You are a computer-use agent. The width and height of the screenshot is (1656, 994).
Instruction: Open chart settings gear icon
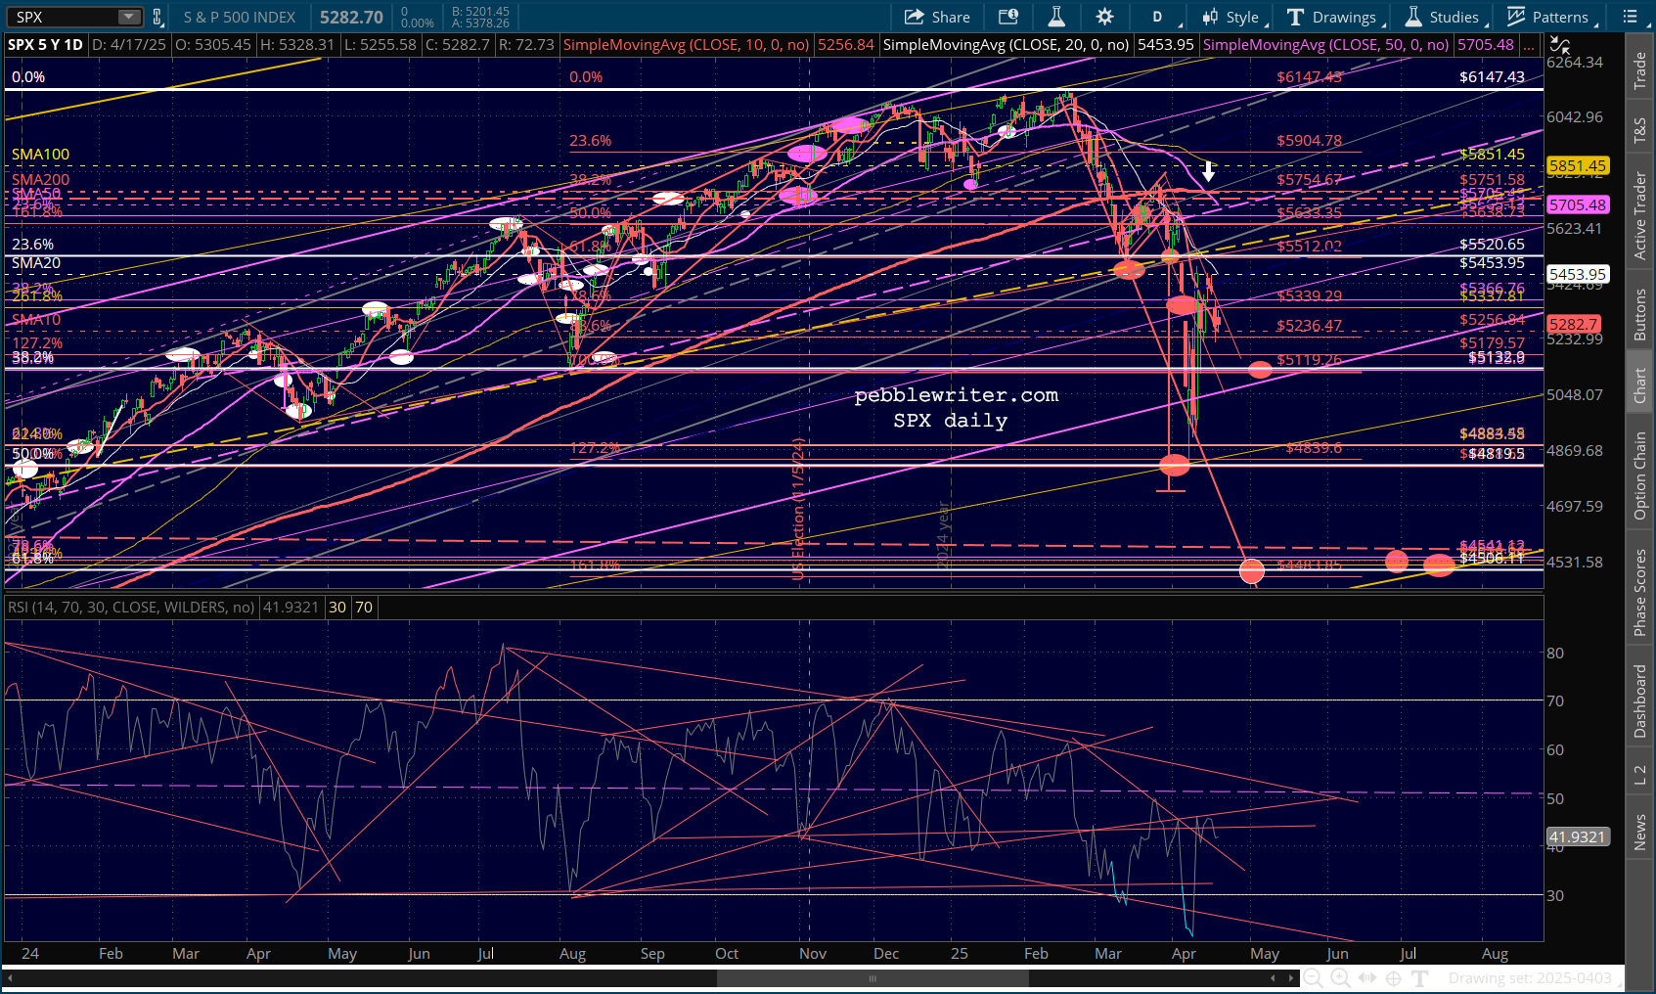[1104, 17]
